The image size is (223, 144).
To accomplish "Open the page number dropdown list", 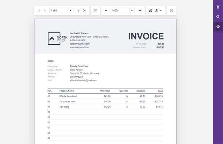I will coord(70,10).
